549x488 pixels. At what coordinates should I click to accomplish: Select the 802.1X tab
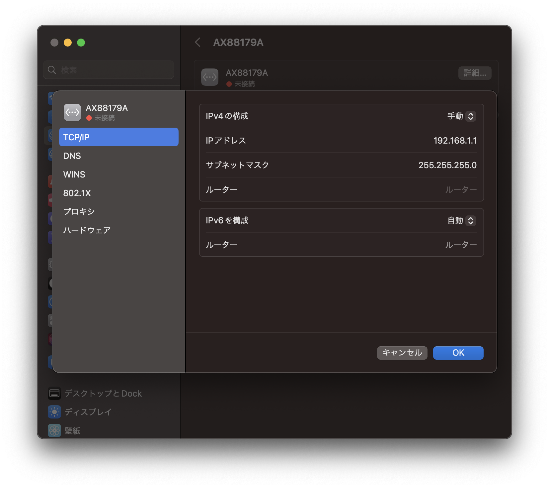click(x=77, y=193)
